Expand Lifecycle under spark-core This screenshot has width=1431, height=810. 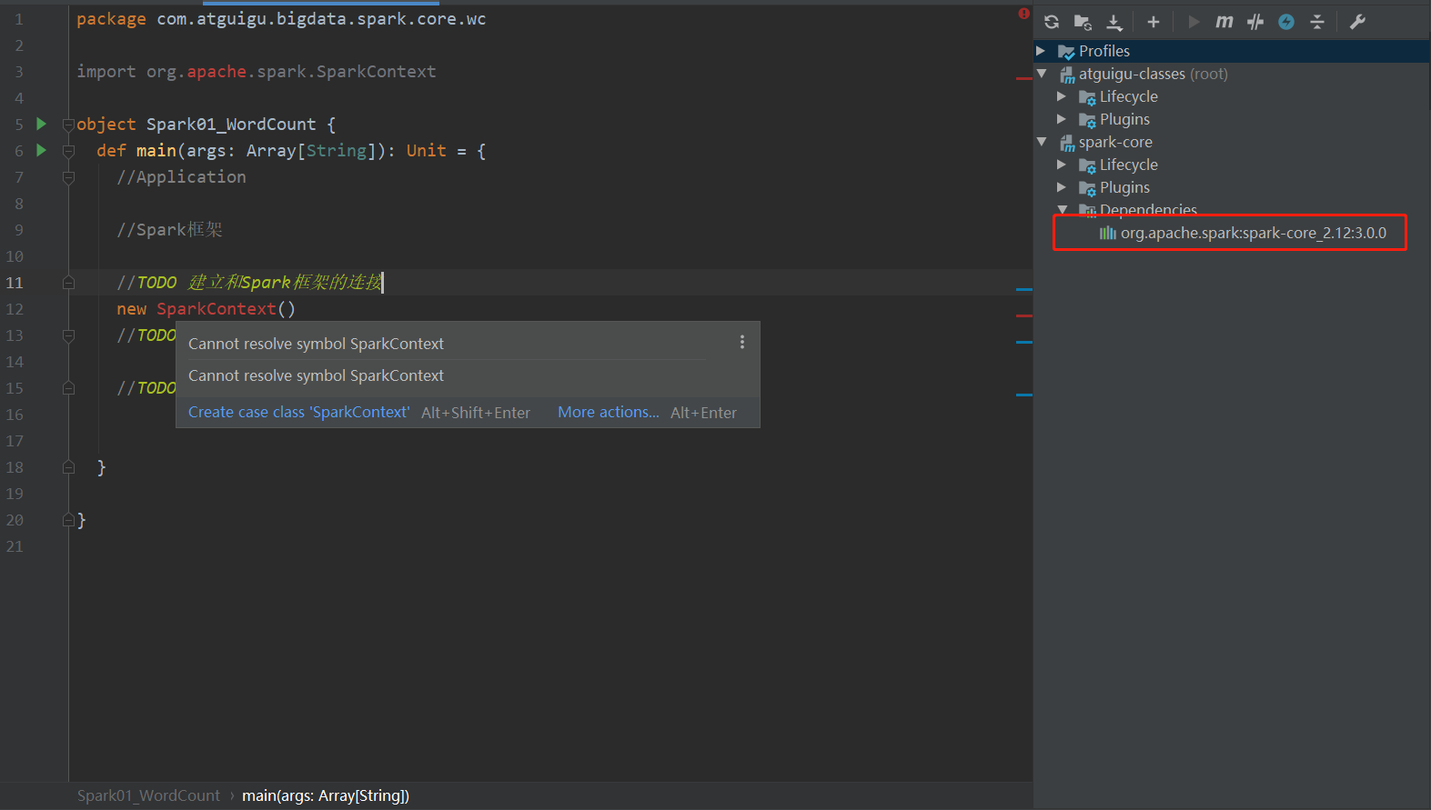(1061, 165)
